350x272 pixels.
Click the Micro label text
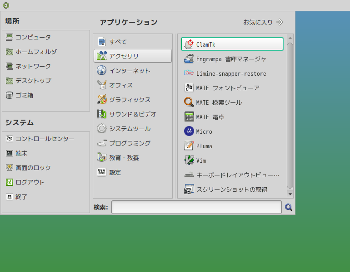point(204,131)
